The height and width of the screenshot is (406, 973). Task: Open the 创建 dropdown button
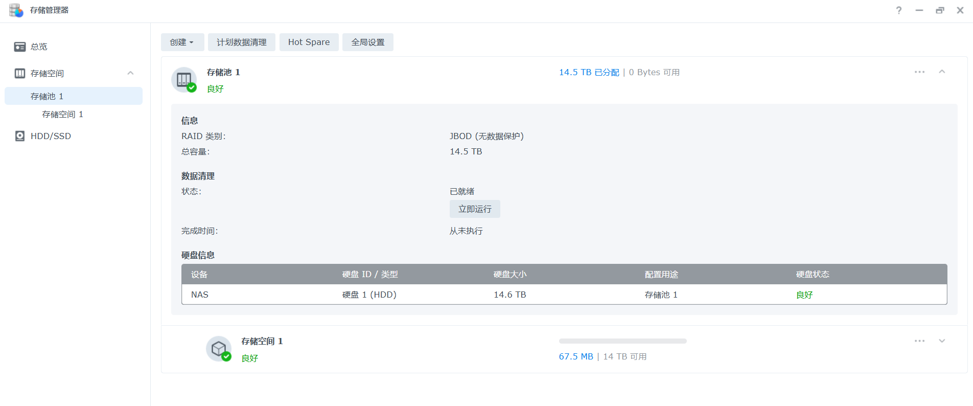point(182,42)
